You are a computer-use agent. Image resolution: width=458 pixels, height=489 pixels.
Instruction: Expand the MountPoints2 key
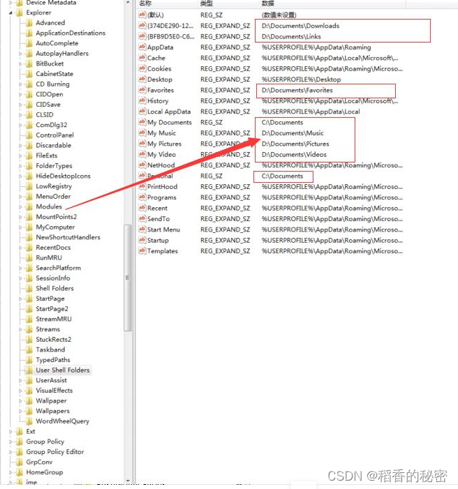pos(21,217)
